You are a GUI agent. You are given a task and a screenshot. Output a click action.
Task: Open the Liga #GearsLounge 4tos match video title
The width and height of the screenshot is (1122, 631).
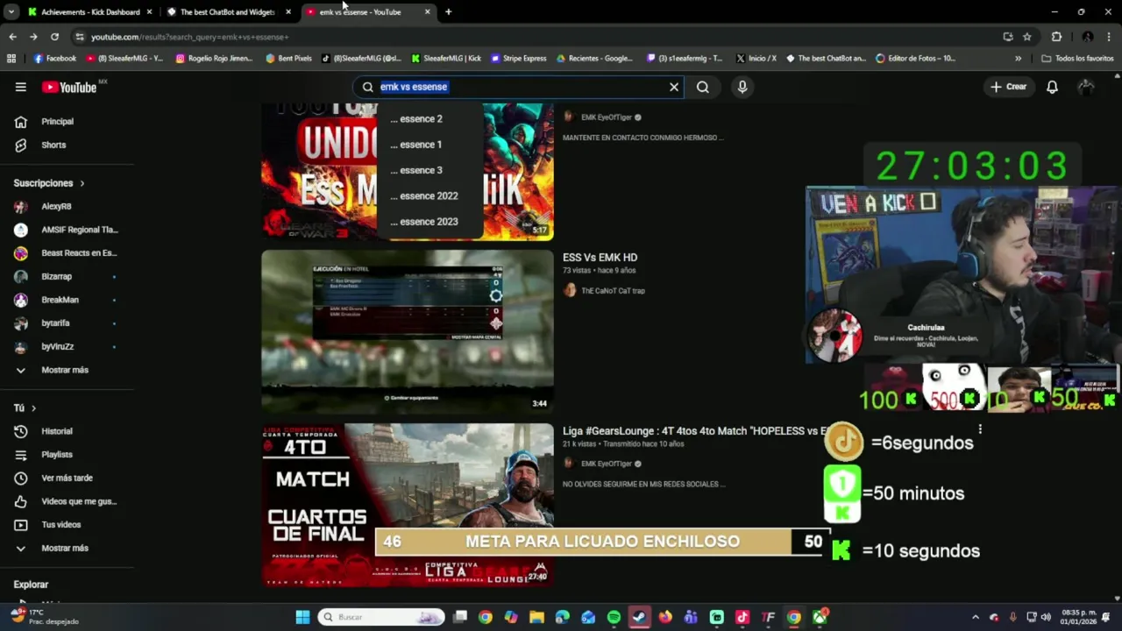[694, 431]
